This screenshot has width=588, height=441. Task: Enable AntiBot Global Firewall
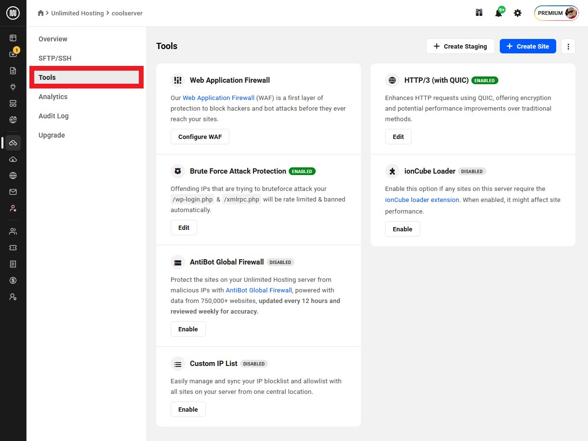[188, 329]
